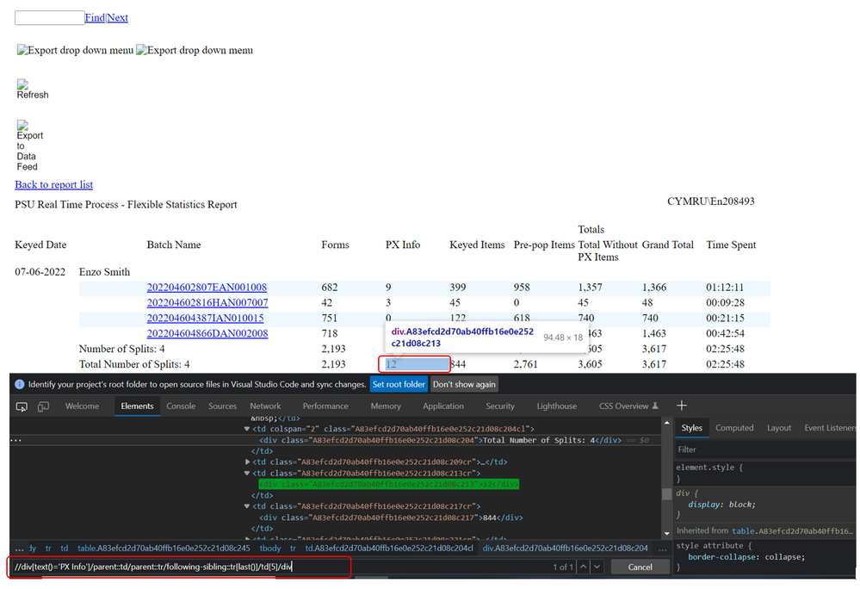Click the inspect element picker icon
Screen dimensions: 860x589
[20, 406]
